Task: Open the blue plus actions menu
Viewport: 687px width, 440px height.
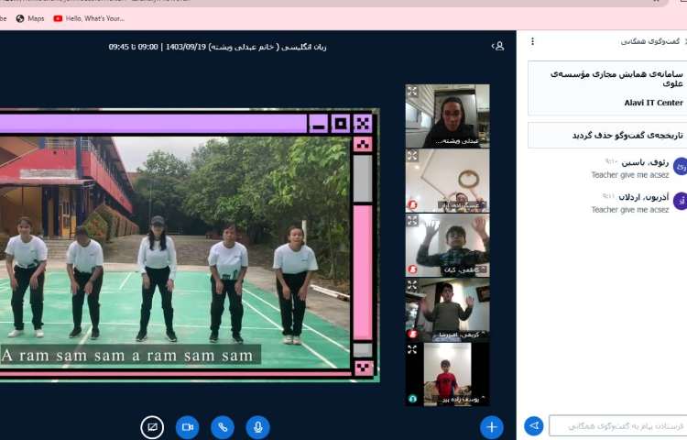Action: tap(492, 427)
